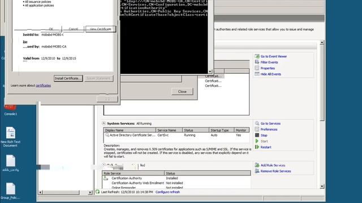Click the Certification Authority role service icon
Image resolution: width=362 pixels, height=203 pixels.
(106, 178)
